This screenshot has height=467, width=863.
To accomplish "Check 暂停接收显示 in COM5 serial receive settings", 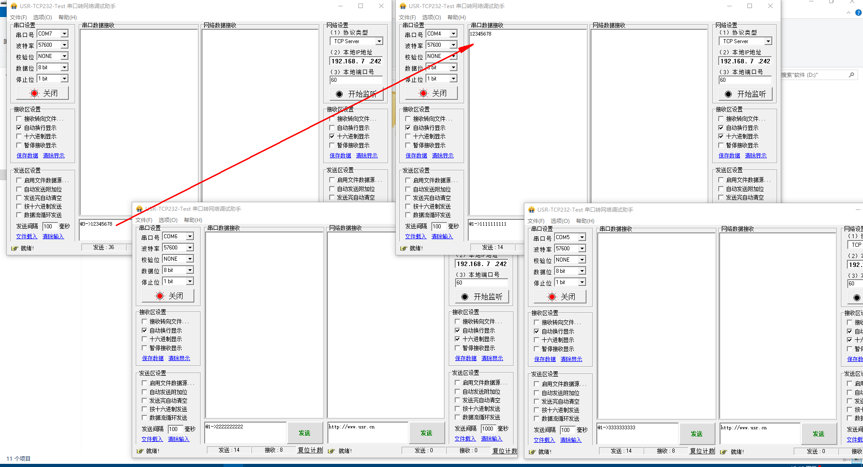I will (537, 349).
